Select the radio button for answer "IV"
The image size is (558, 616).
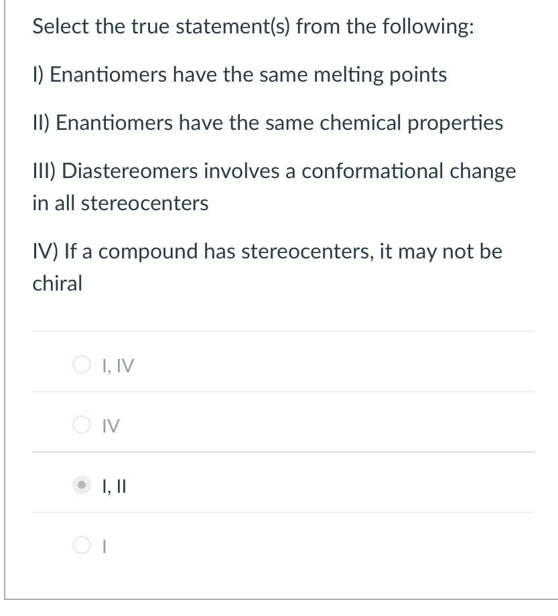tap(82, 425)
